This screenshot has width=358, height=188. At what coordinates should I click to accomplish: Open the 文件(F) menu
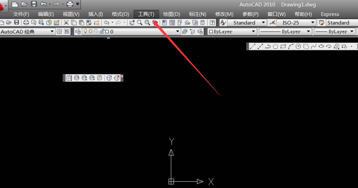coord(21,14)
